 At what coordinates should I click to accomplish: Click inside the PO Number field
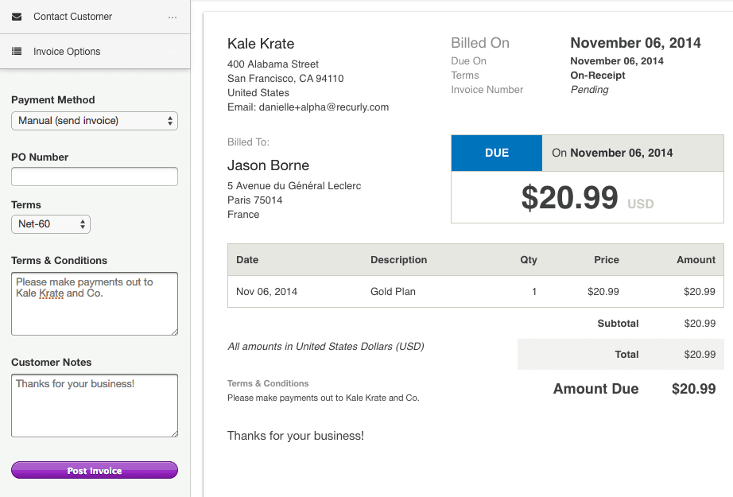point(94,176)
